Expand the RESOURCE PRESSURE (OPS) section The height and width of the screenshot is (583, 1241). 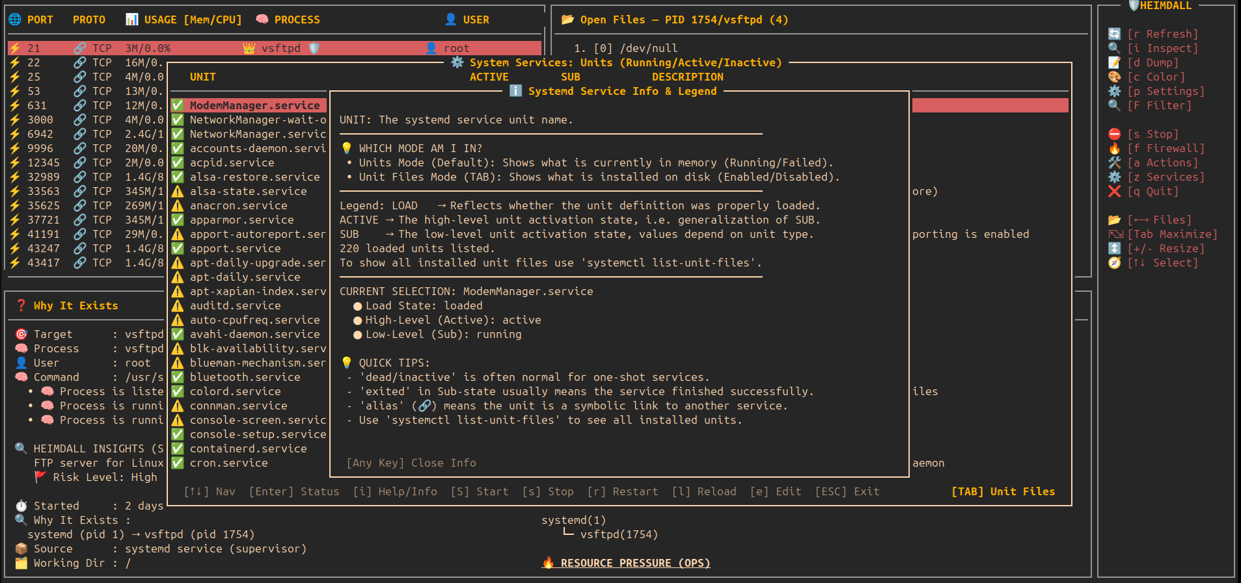pos(634,563)
